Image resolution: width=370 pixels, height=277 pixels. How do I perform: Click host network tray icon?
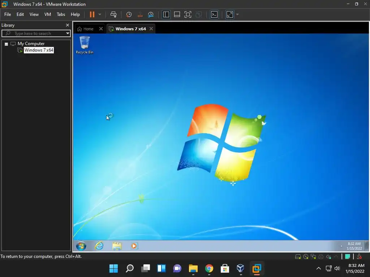pos(328,268)
